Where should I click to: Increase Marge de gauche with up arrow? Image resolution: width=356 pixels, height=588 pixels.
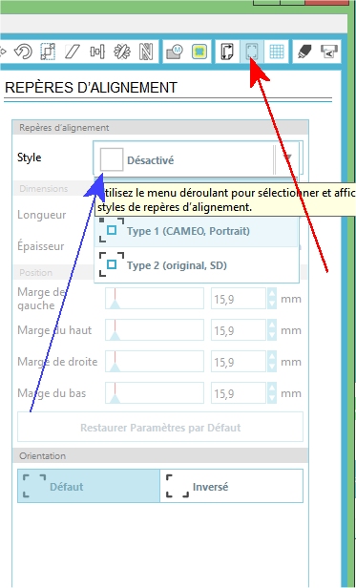pyautogui.click(x=272, y=293)
